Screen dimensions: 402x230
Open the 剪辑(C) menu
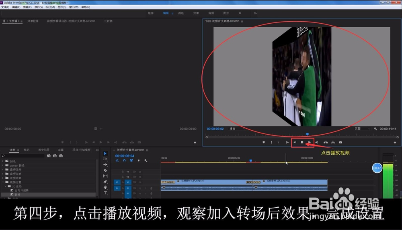(x=27, y=7)
